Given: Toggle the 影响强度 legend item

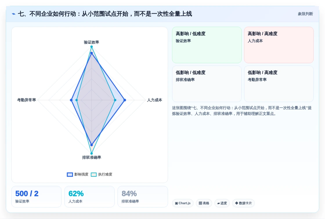Looking at the screenshot, I should (78, 174).
